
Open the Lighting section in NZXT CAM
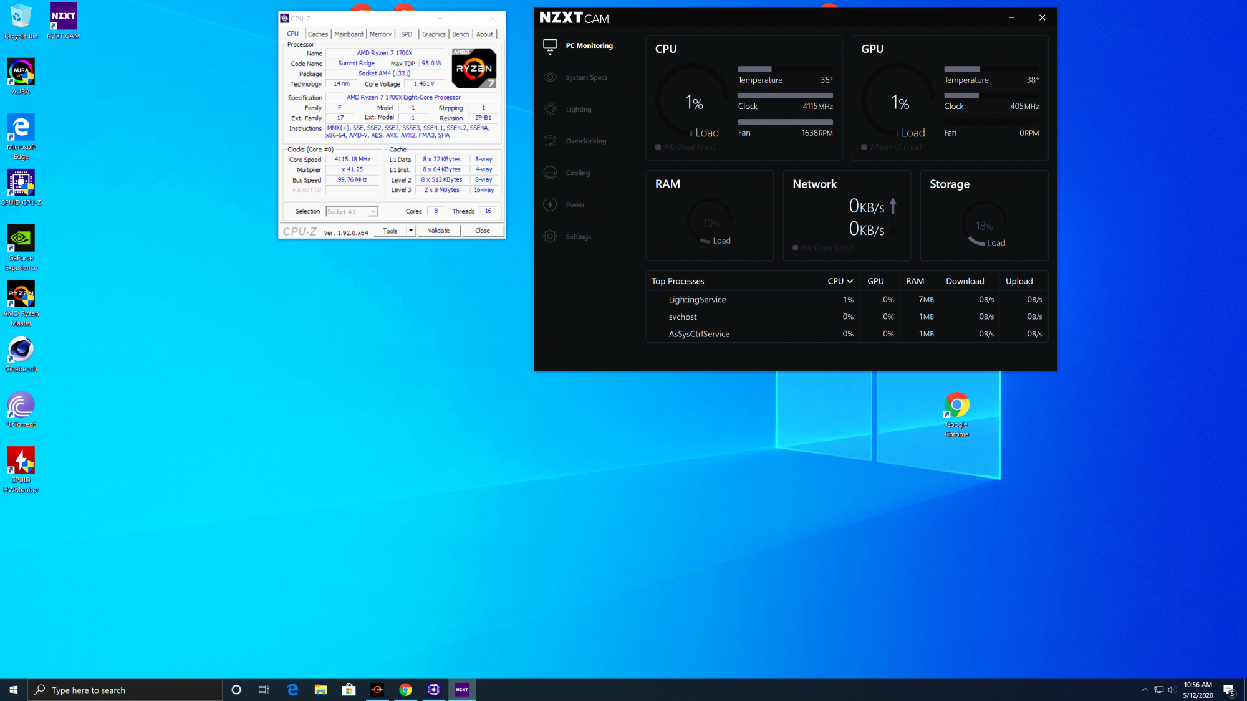(x=577, y=109)
